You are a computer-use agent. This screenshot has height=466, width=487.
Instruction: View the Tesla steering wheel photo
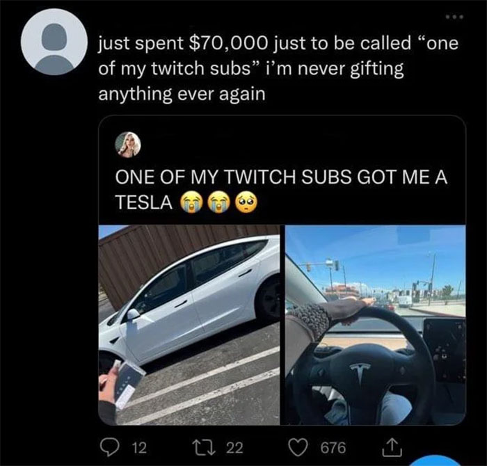[x=376, y=325]
